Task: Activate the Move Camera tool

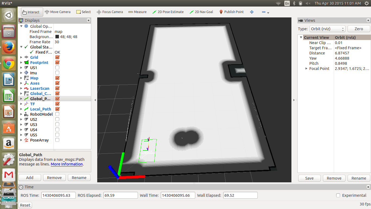Action: [x=57, y=12]
